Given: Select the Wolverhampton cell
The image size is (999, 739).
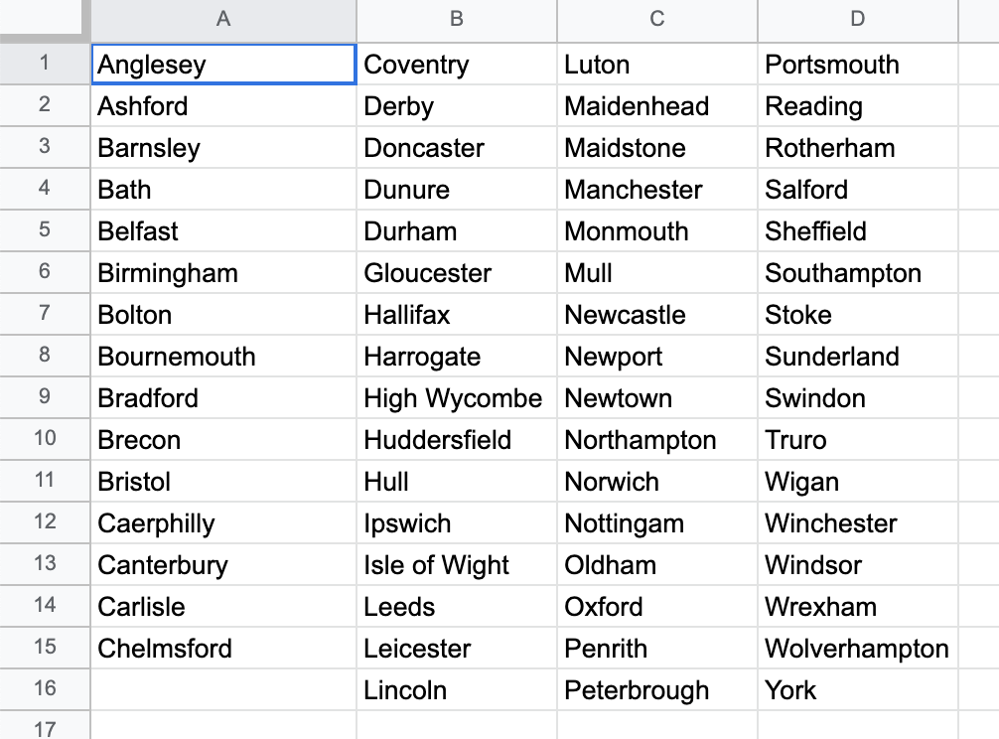Looking at the screenshot, I should (x=858, y=648).
